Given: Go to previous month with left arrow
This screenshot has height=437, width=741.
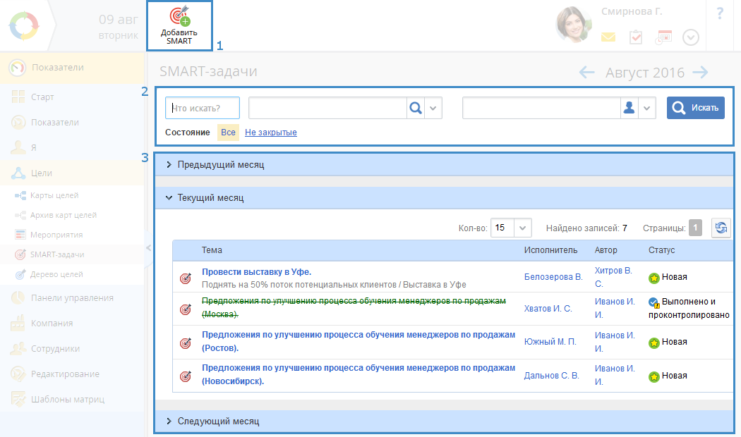Looking at the screenshot, I should (x=586, y=73).
